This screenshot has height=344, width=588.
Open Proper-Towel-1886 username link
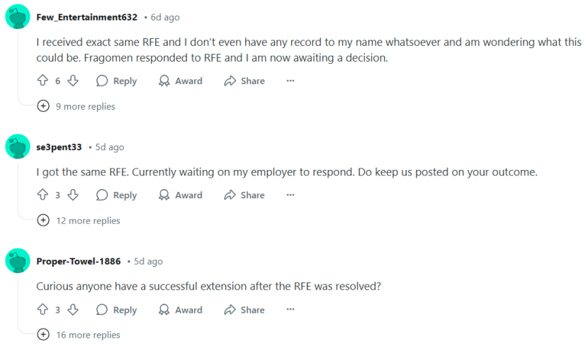[79, 261]
